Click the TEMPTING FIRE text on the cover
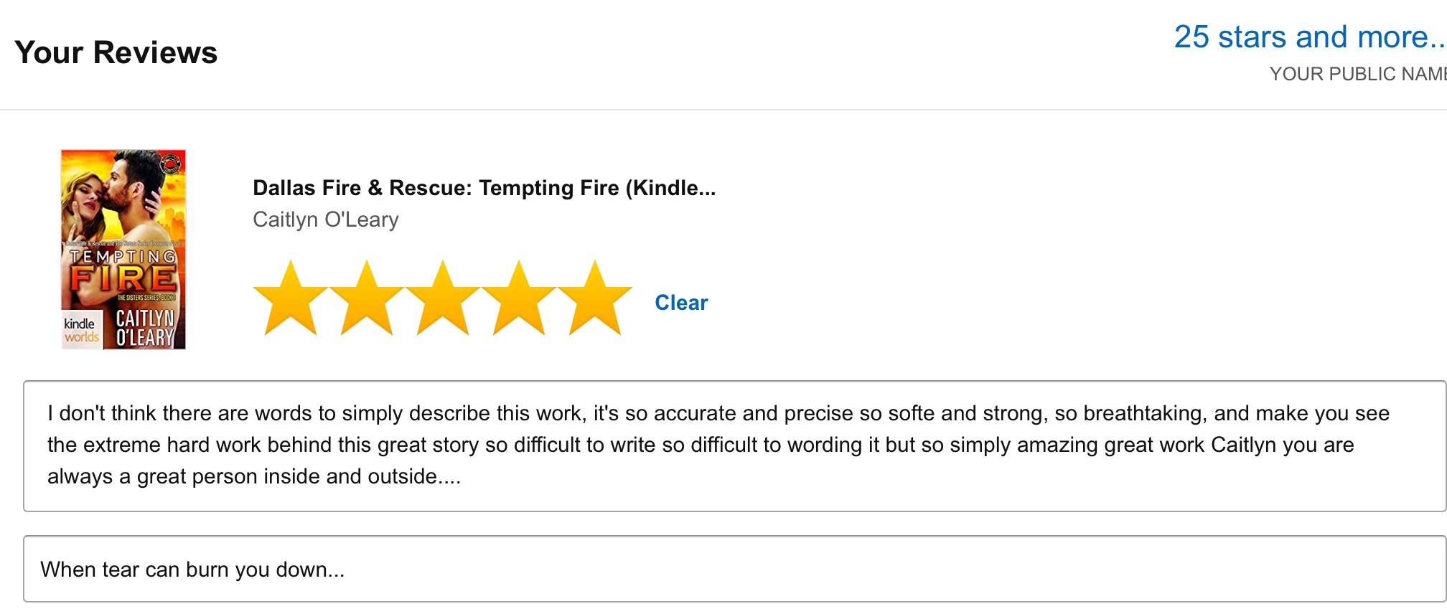Viewport: 1447px width, 614px height. pyautogui.click(x=123, y=271)
